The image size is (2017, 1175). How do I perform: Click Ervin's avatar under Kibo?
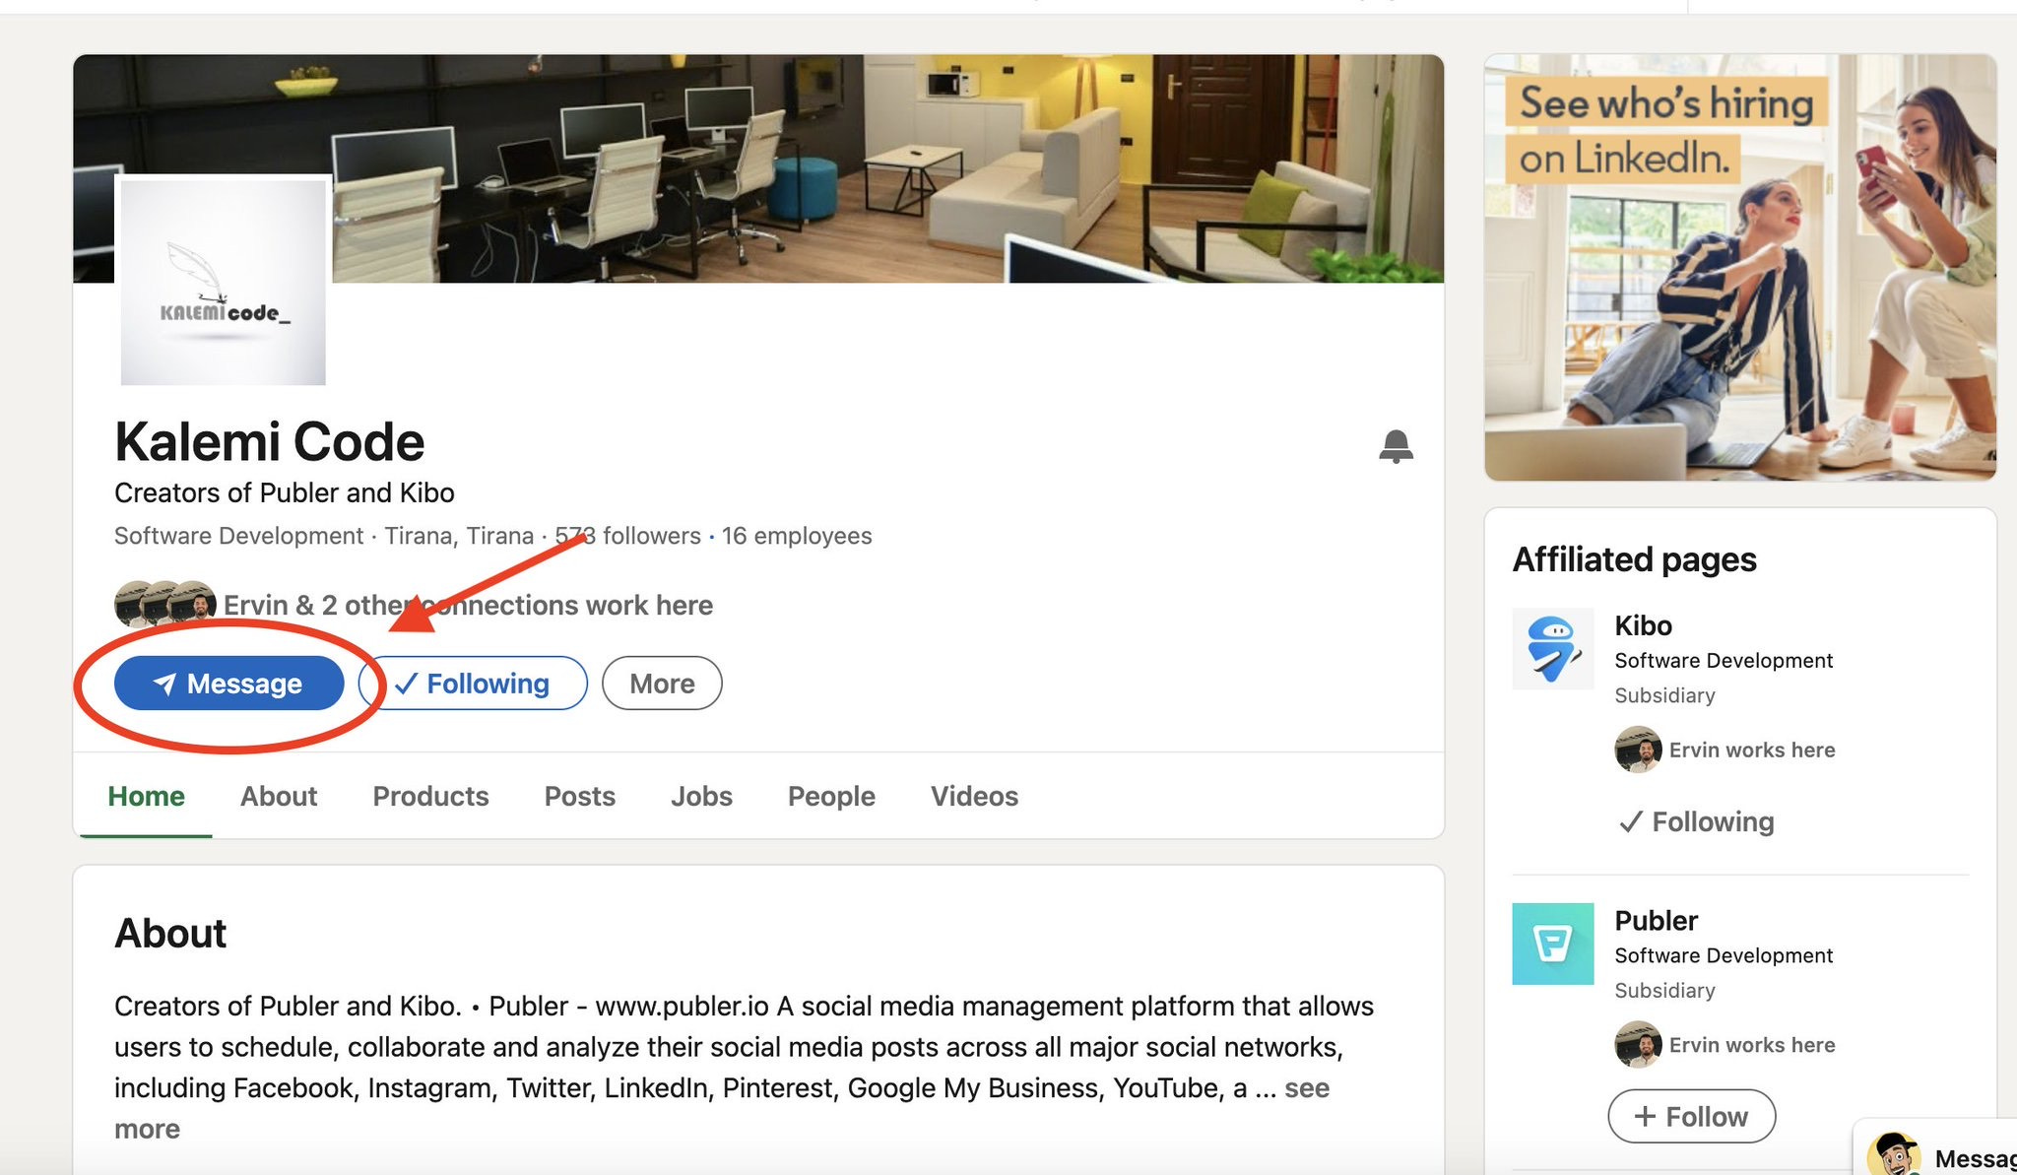[1638, 750]
